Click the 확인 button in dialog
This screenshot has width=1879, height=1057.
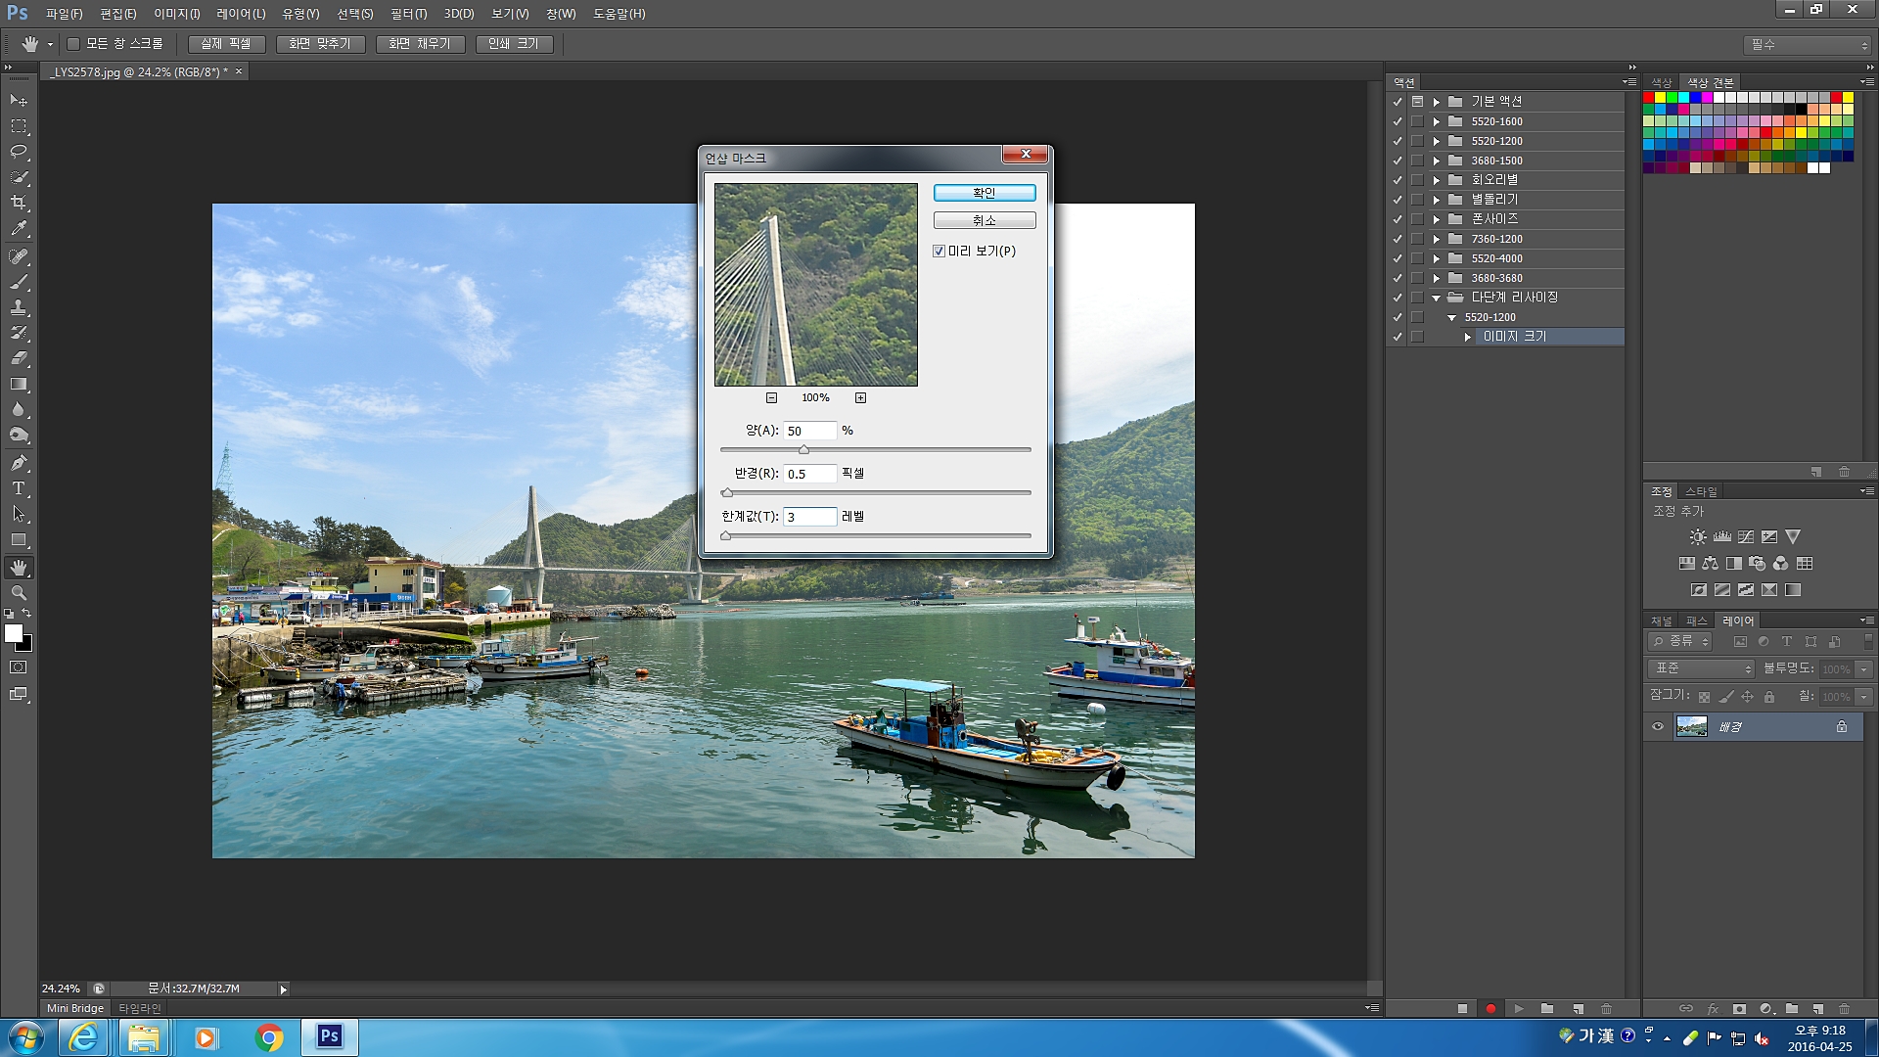[984, 193]
